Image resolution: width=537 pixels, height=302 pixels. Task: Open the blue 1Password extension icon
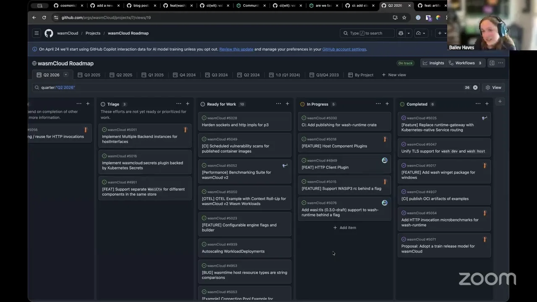[418, 18]
